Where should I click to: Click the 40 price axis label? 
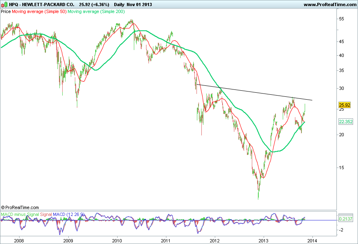(341, 55)
